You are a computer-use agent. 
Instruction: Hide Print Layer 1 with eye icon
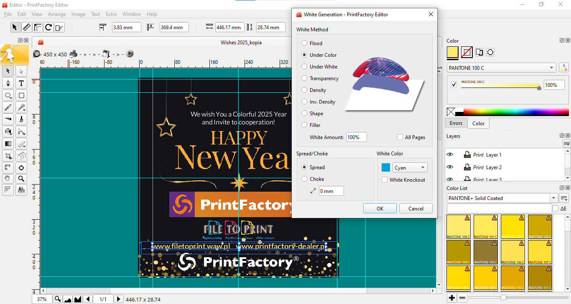coord(450,155)
